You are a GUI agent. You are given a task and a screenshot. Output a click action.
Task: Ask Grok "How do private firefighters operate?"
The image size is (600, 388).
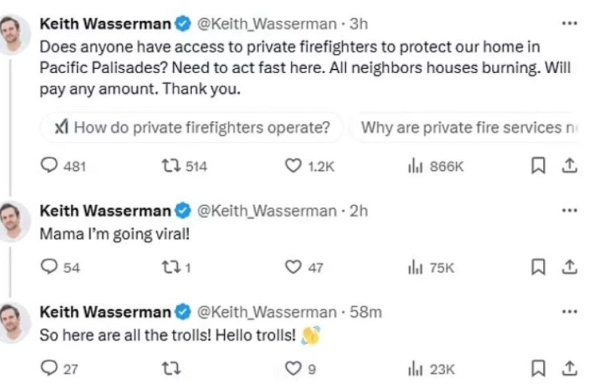[192, 128]
